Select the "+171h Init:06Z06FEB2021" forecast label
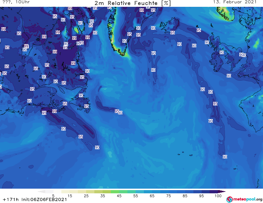Viewport: 263px width, 203px height. (35, 199)
